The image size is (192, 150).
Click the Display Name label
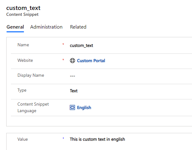[31, 75]
